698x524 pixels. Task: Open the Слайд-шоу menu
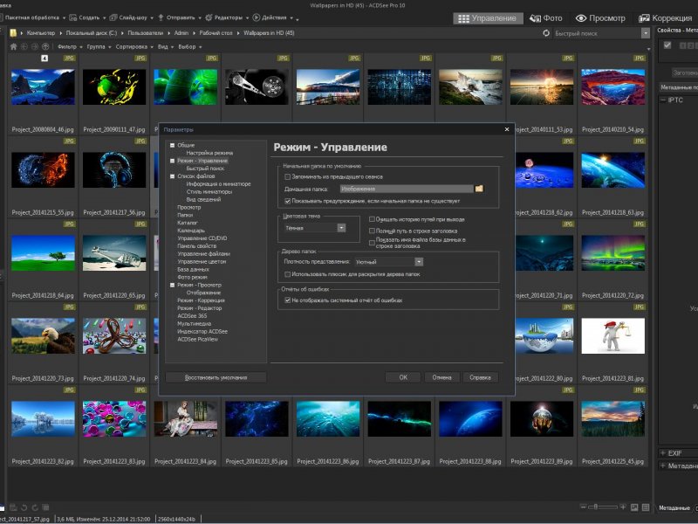coord(132,17)
